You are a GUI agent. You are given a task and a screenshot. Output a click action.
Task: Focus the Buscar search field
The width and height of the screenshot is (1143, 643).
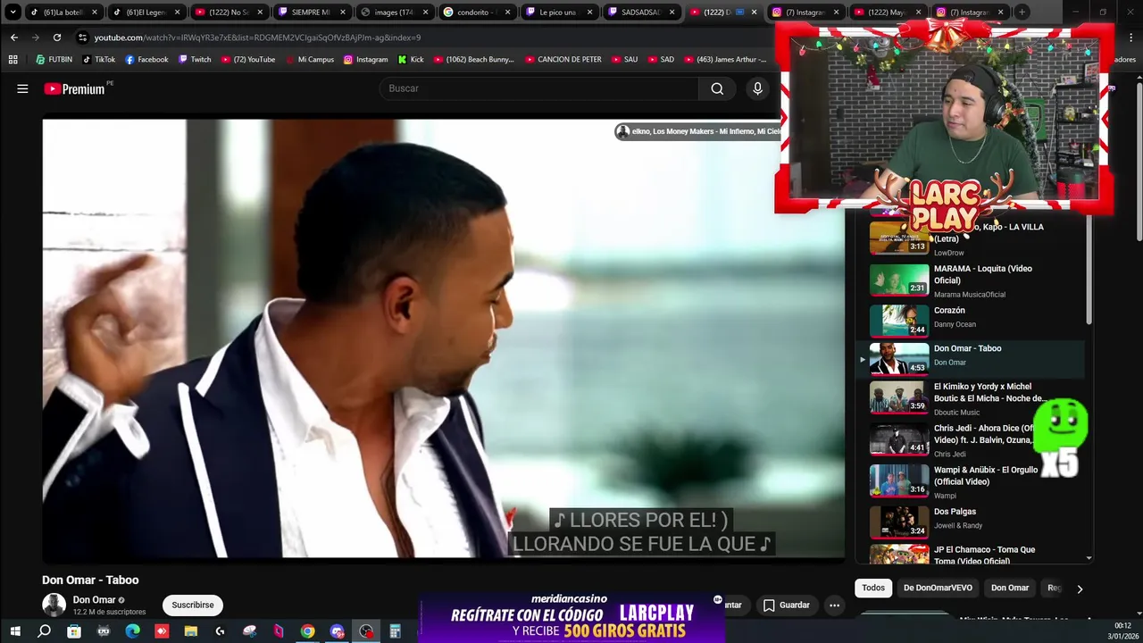pos(539,88)
